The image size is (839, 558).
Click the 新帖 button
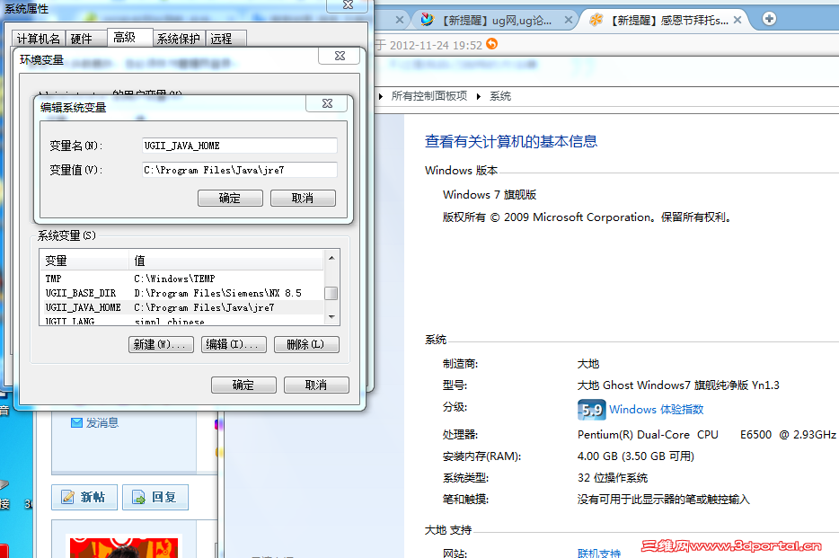84,497
